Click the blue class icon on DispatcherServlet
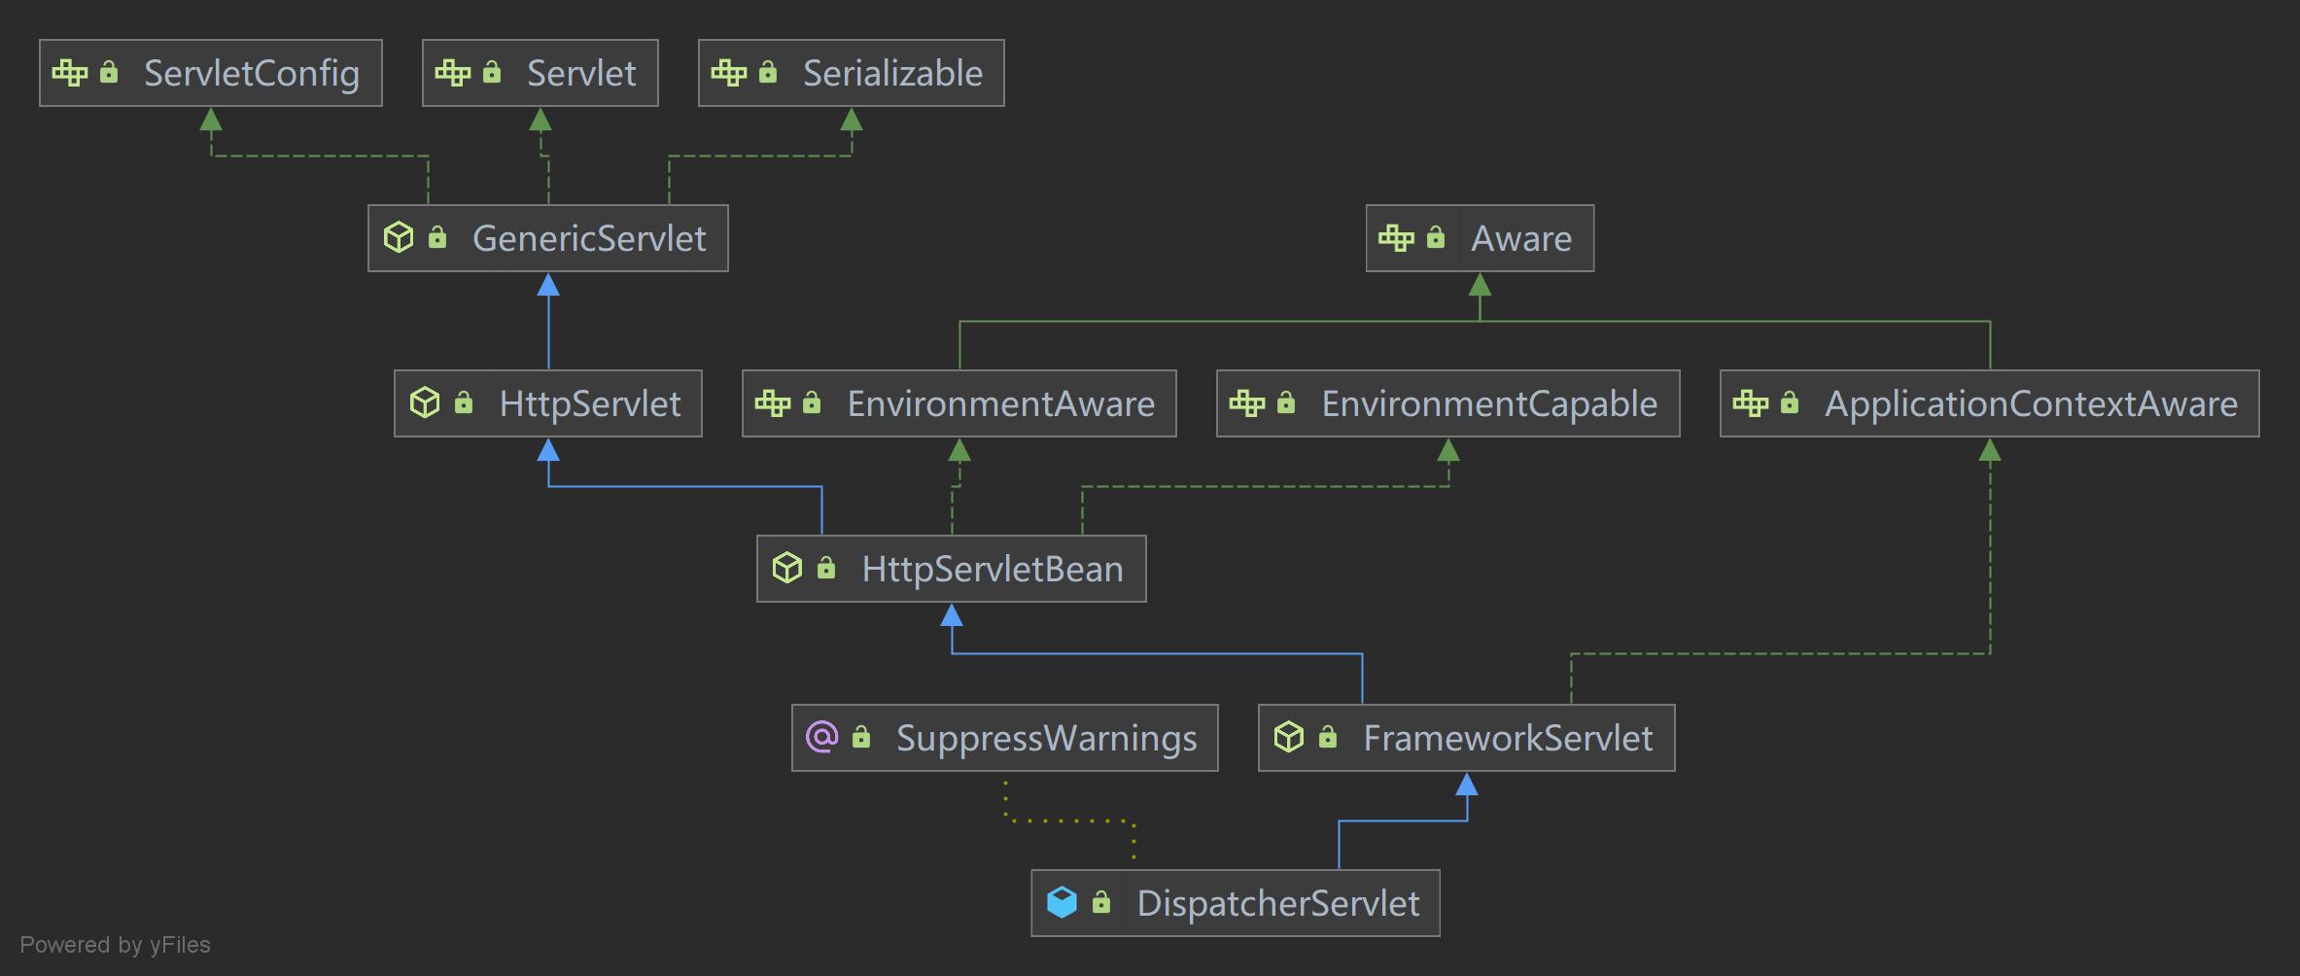Screen dimensions: 2300x976 (x=1062, y=903)
